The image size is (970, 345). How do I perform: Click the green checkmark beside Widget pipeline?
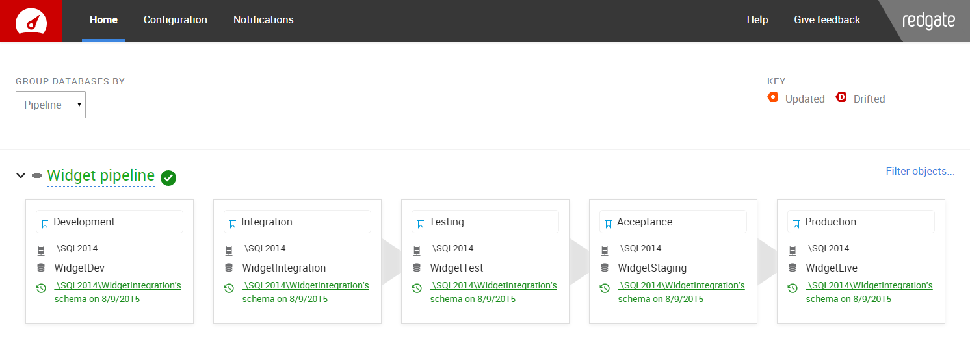click(x=168, y=177)
